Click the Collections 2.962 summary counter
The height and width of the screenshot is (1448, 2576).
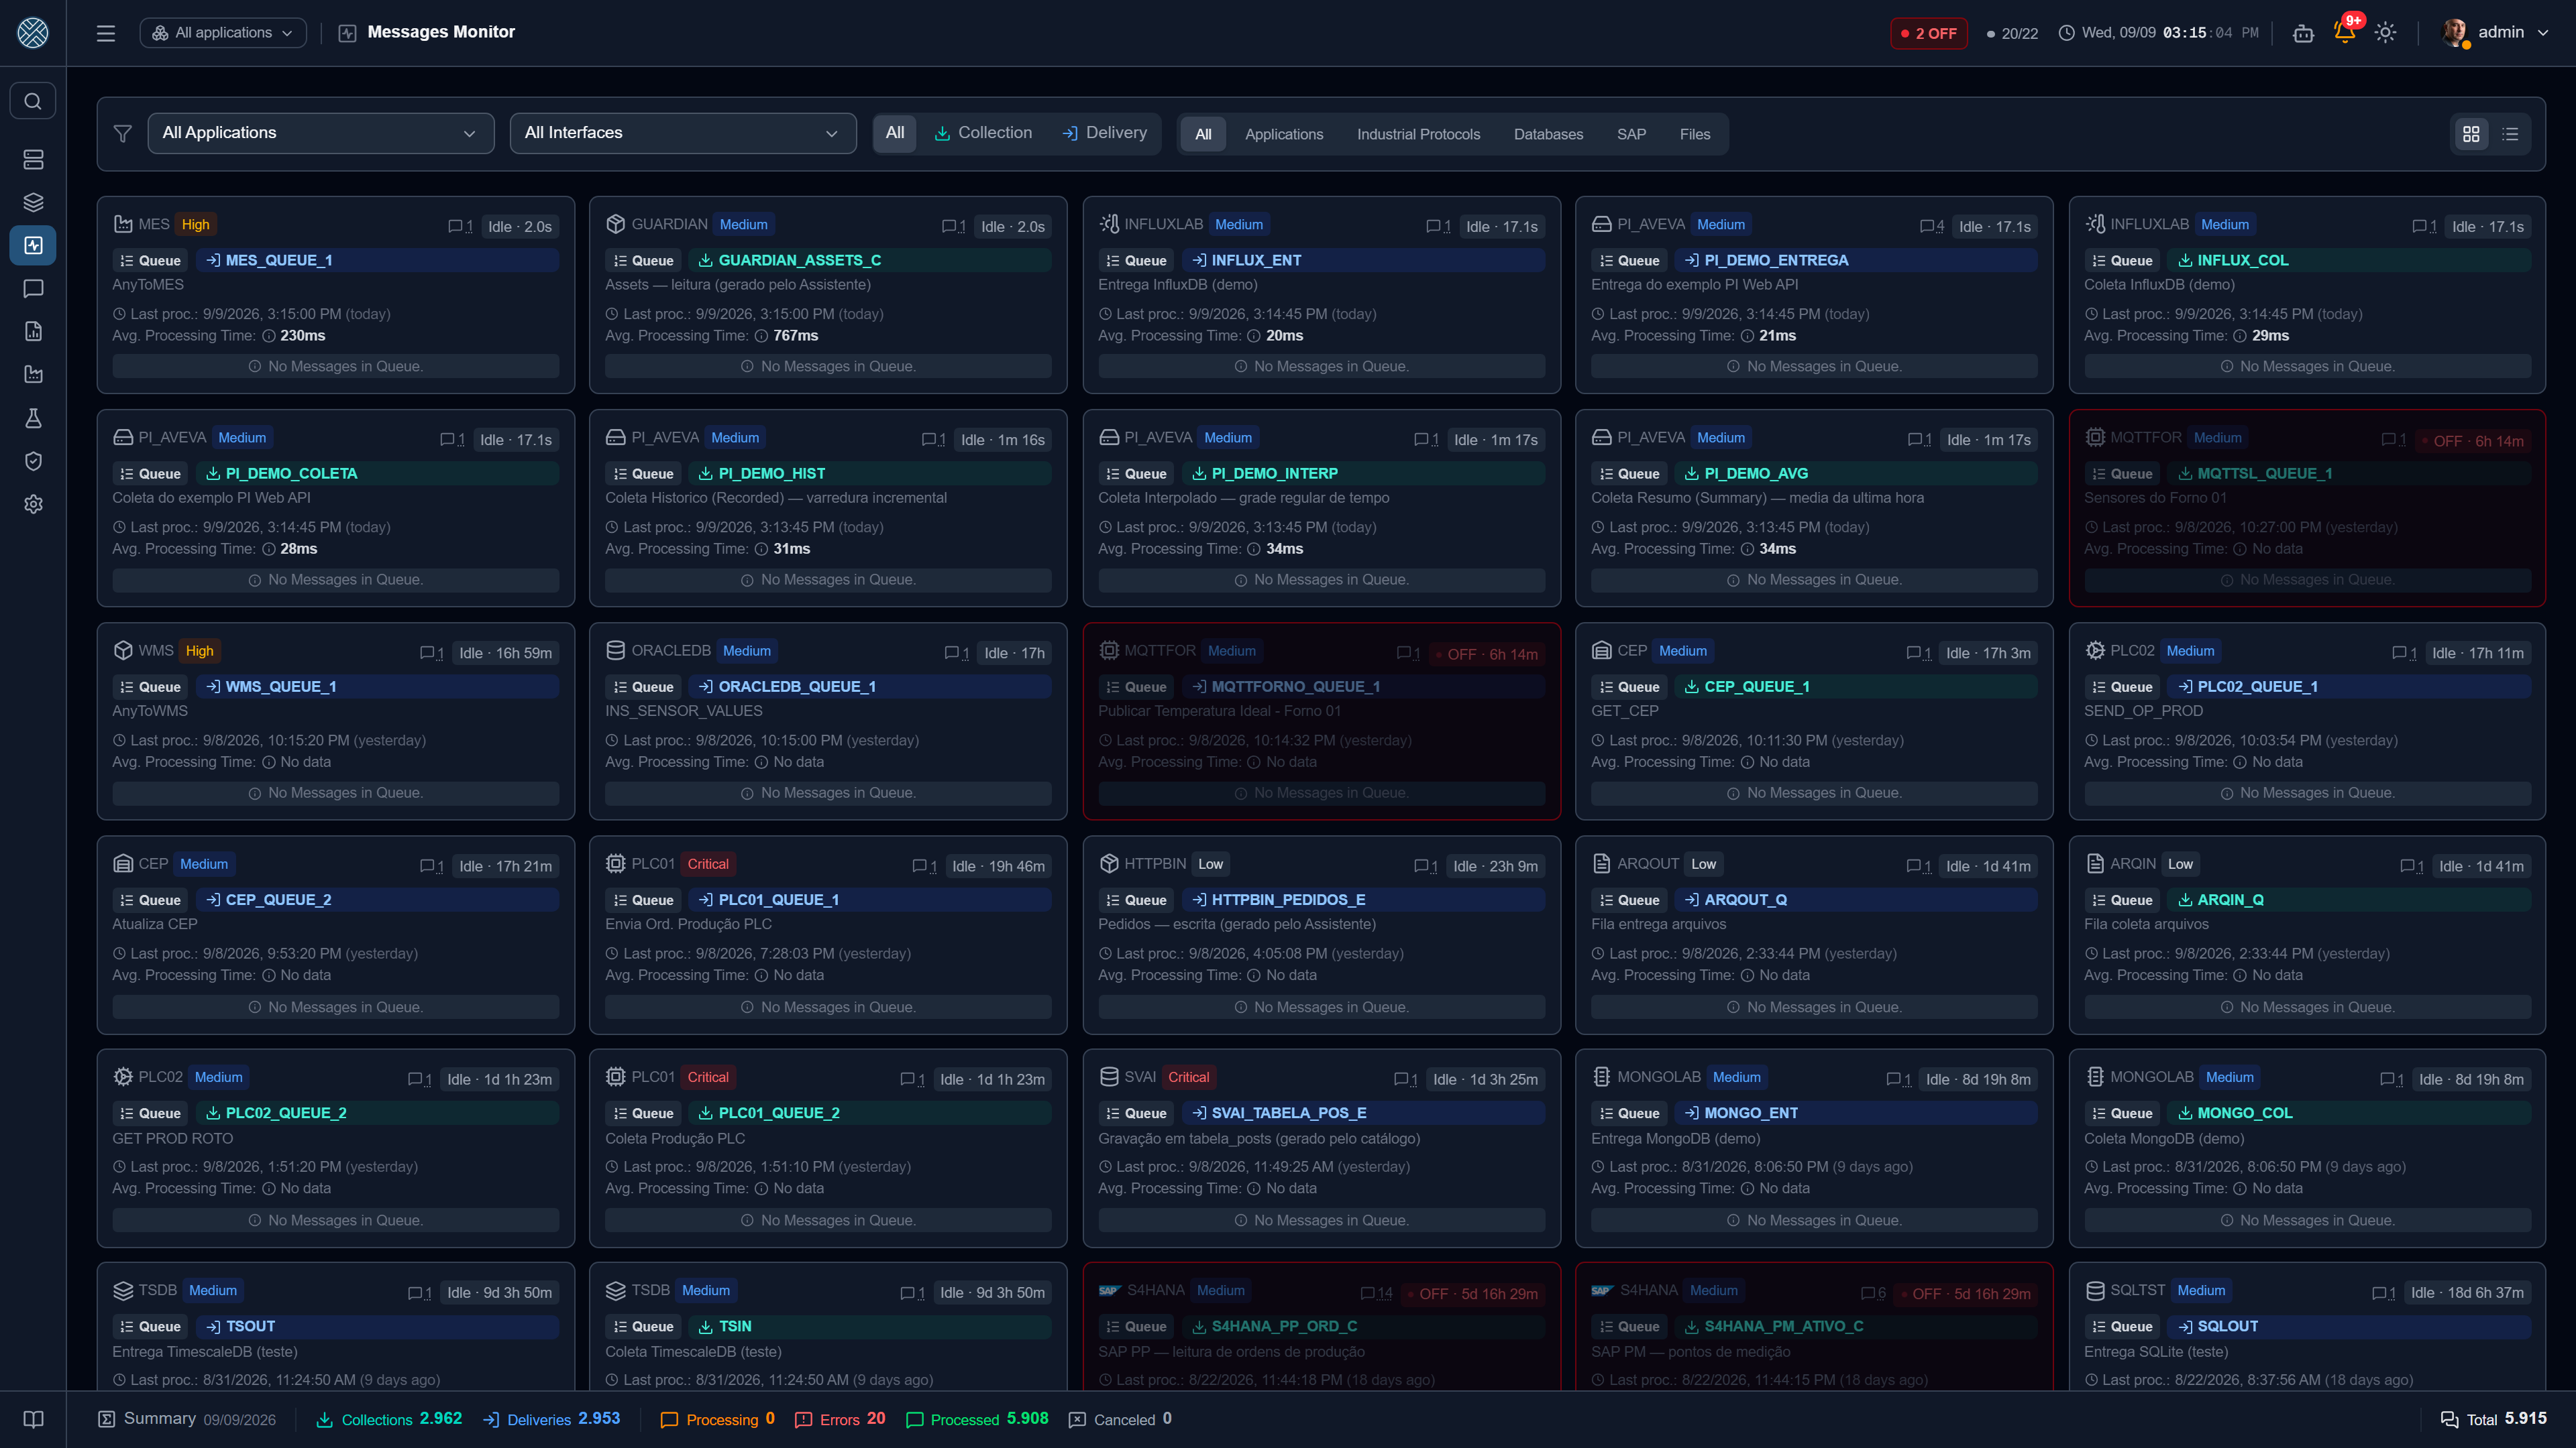tap(389, 1419)
